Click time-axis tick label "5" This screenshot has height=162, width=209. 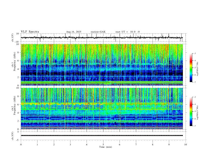tap(103, 145)
